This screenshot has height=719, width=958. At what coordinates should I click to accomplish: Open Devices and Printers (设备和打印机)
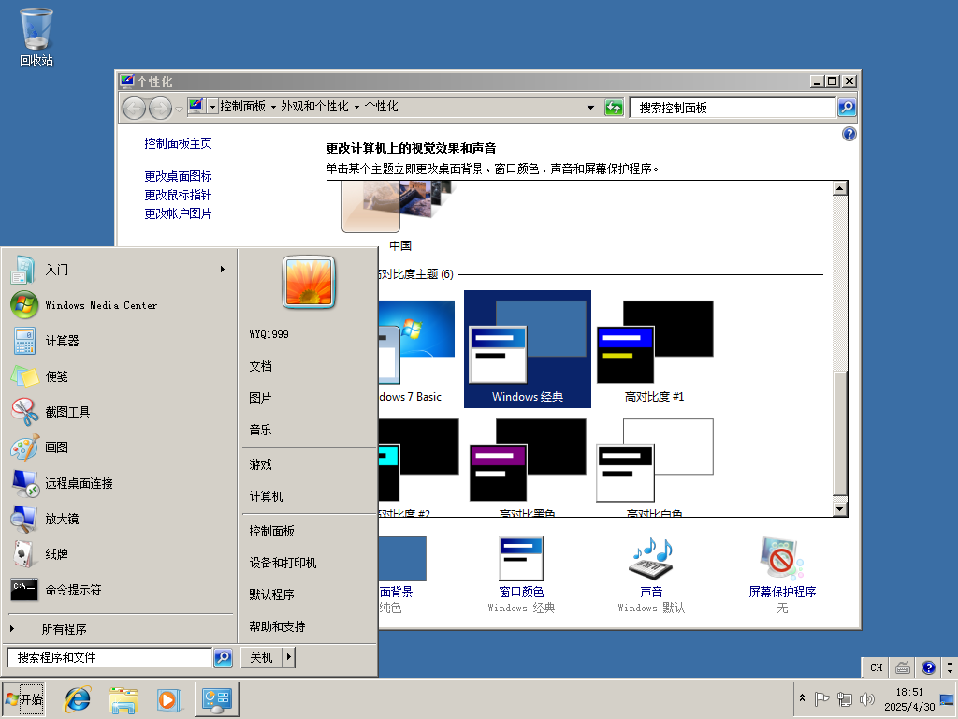[x=308, y=563]
